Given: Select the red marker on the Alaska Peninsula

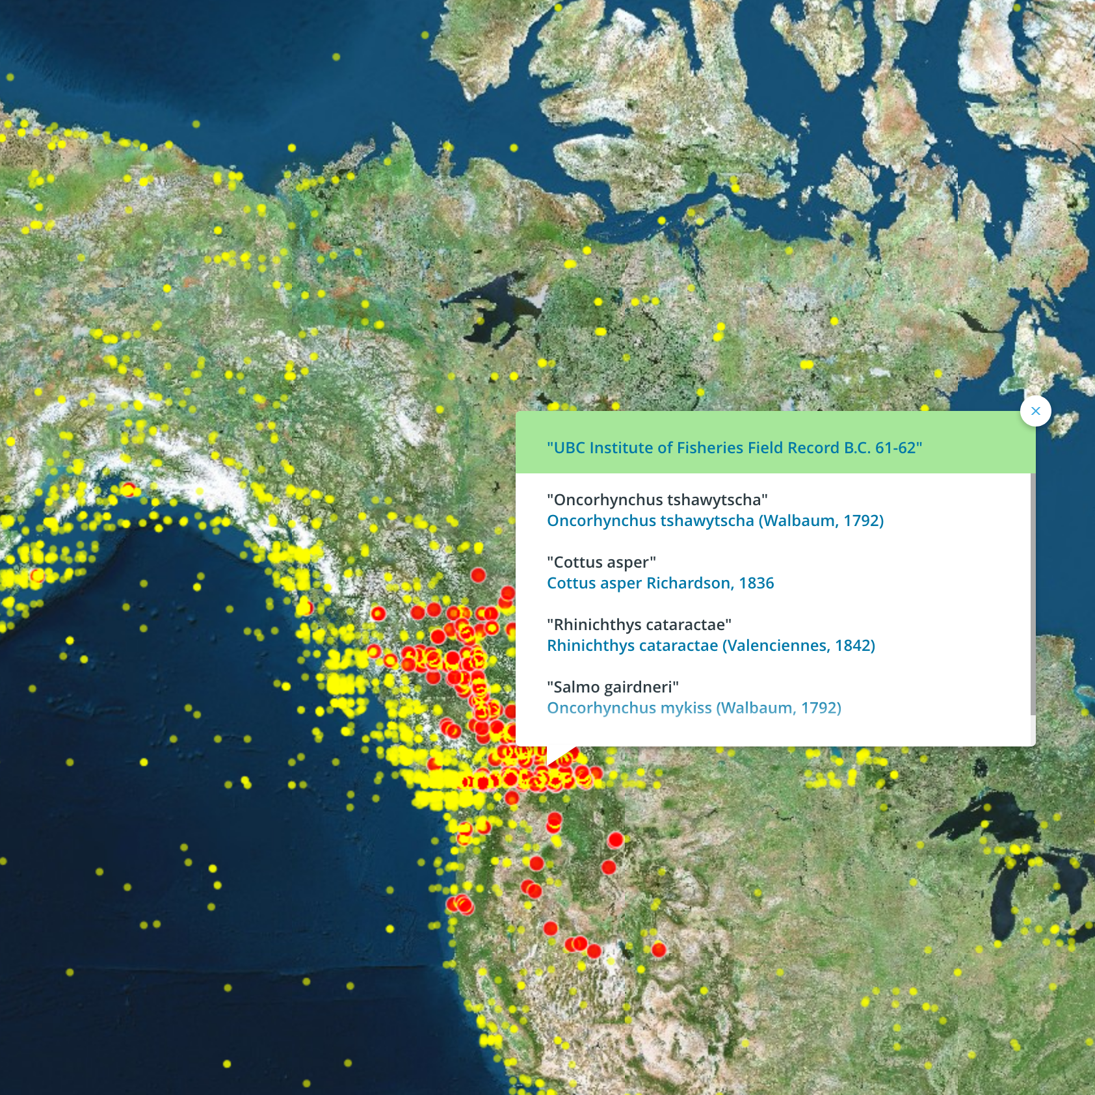Looking at the screenshot, I should click(37, 575).
